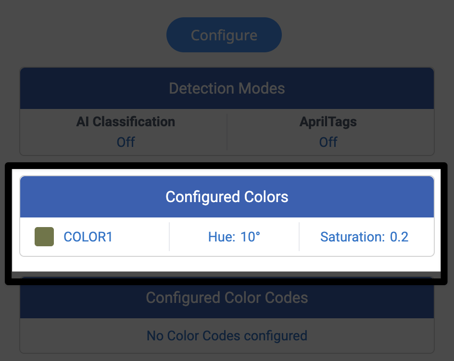The image size is (454, 361).
Task: Click the No Color Codes configured row
Action: [x=227, y=336]
